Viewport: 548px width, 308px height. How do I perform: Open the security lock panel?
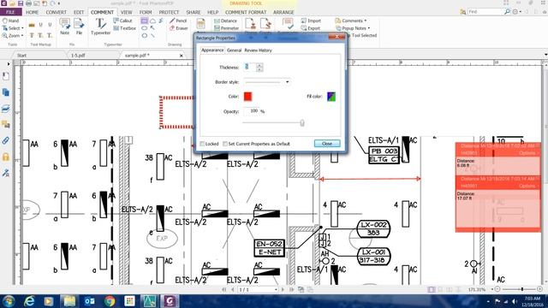tap(6, 157)
